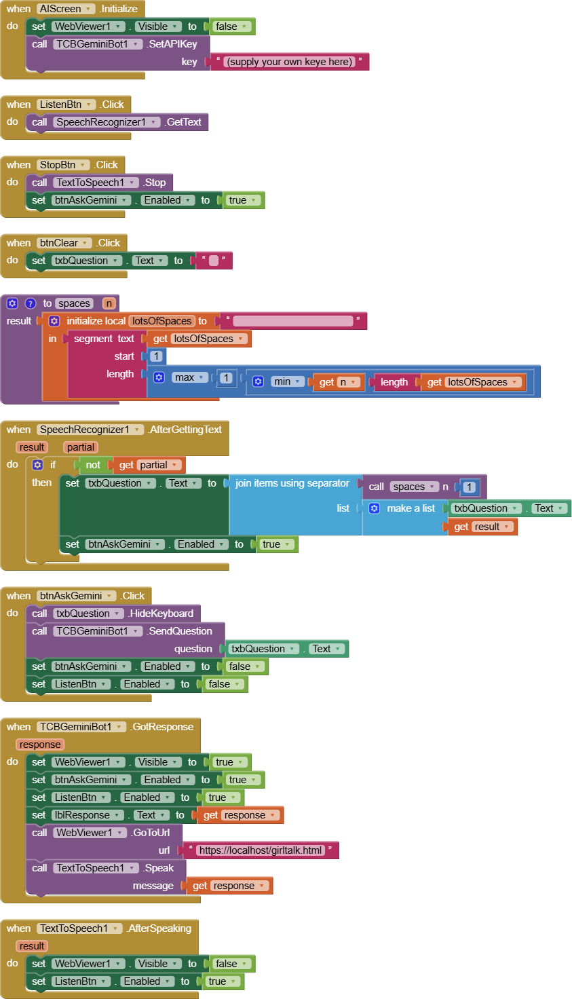The height and width of the screenshot is (999, 572).
Task: Open the gear icon on the spaces procedure
Action: tap(12, 303)
